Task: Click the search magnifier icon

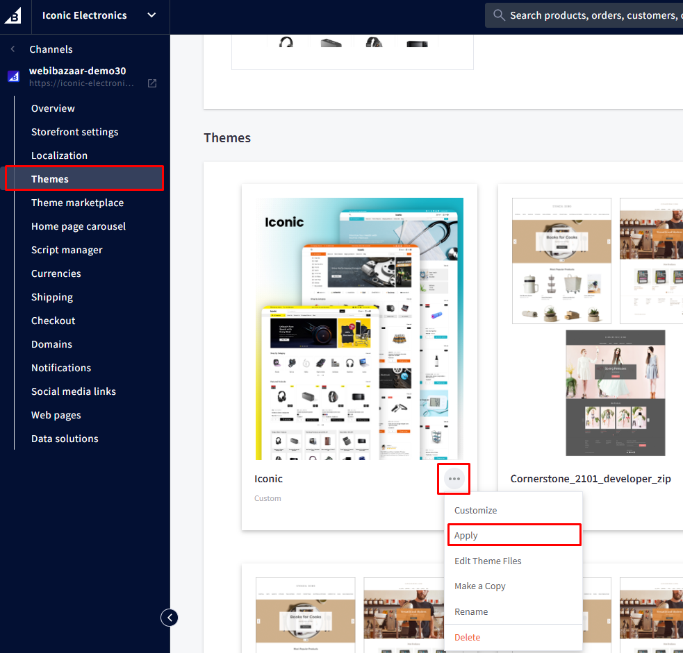Action: [x=498, y=15]
